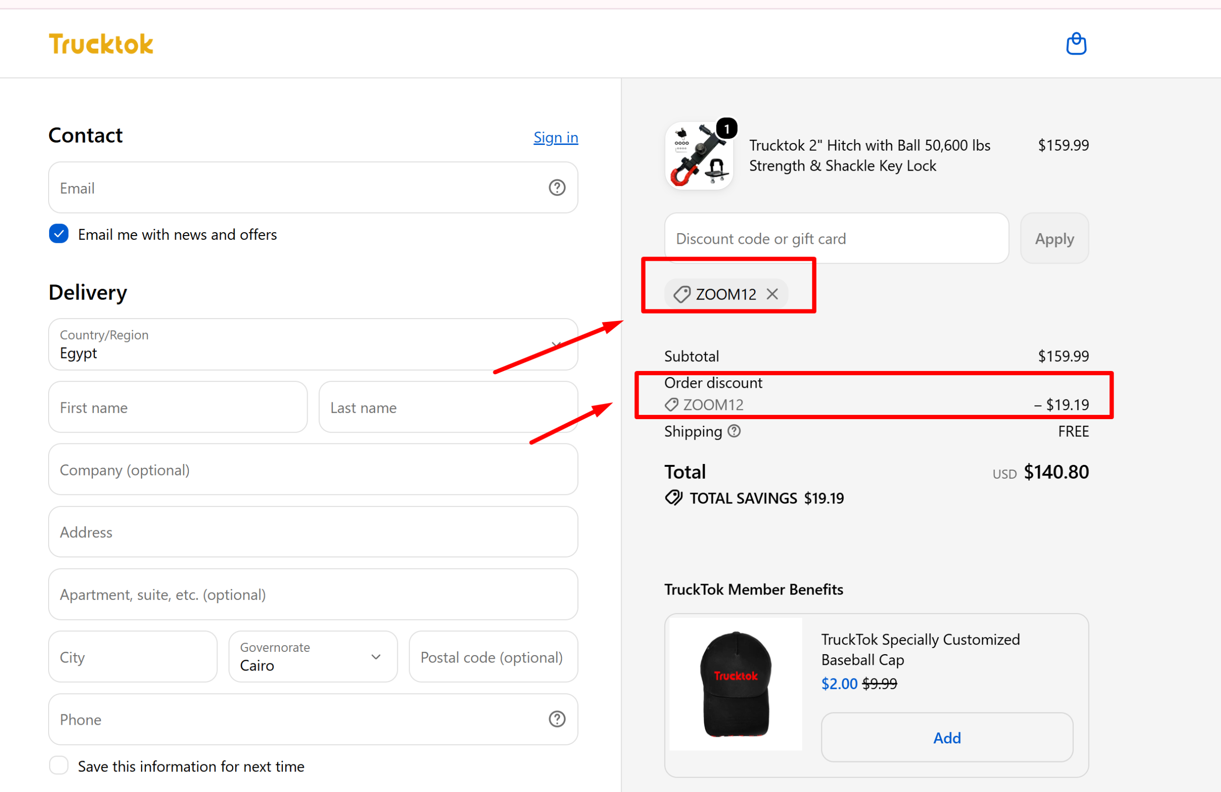Remove the ZOOM12 discount code
This screenshot has width=1221, height=792.
[x=772, y=294]
